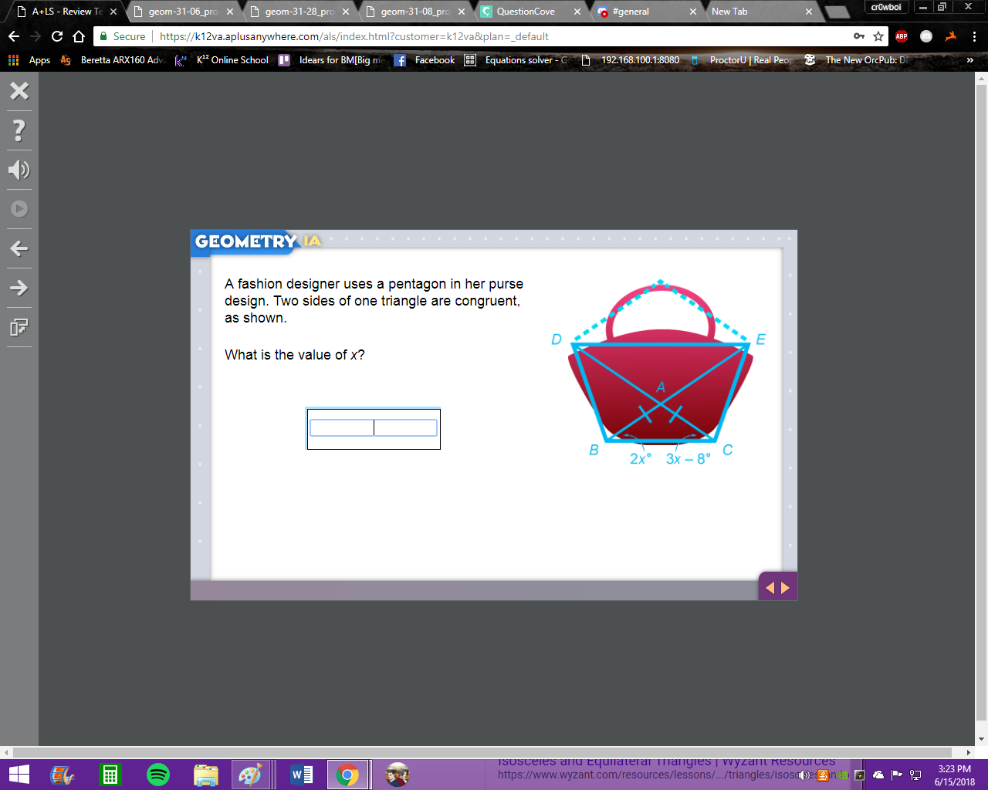
Task: Close the lesson with the X icon
Action: (19, 91)
